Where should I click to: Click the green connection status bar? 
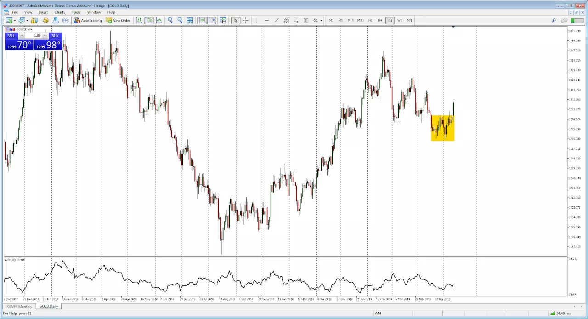tap(577, 20)
